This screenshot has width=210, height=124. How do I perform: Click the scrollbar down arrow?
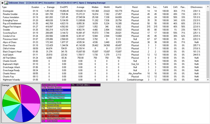208,80
